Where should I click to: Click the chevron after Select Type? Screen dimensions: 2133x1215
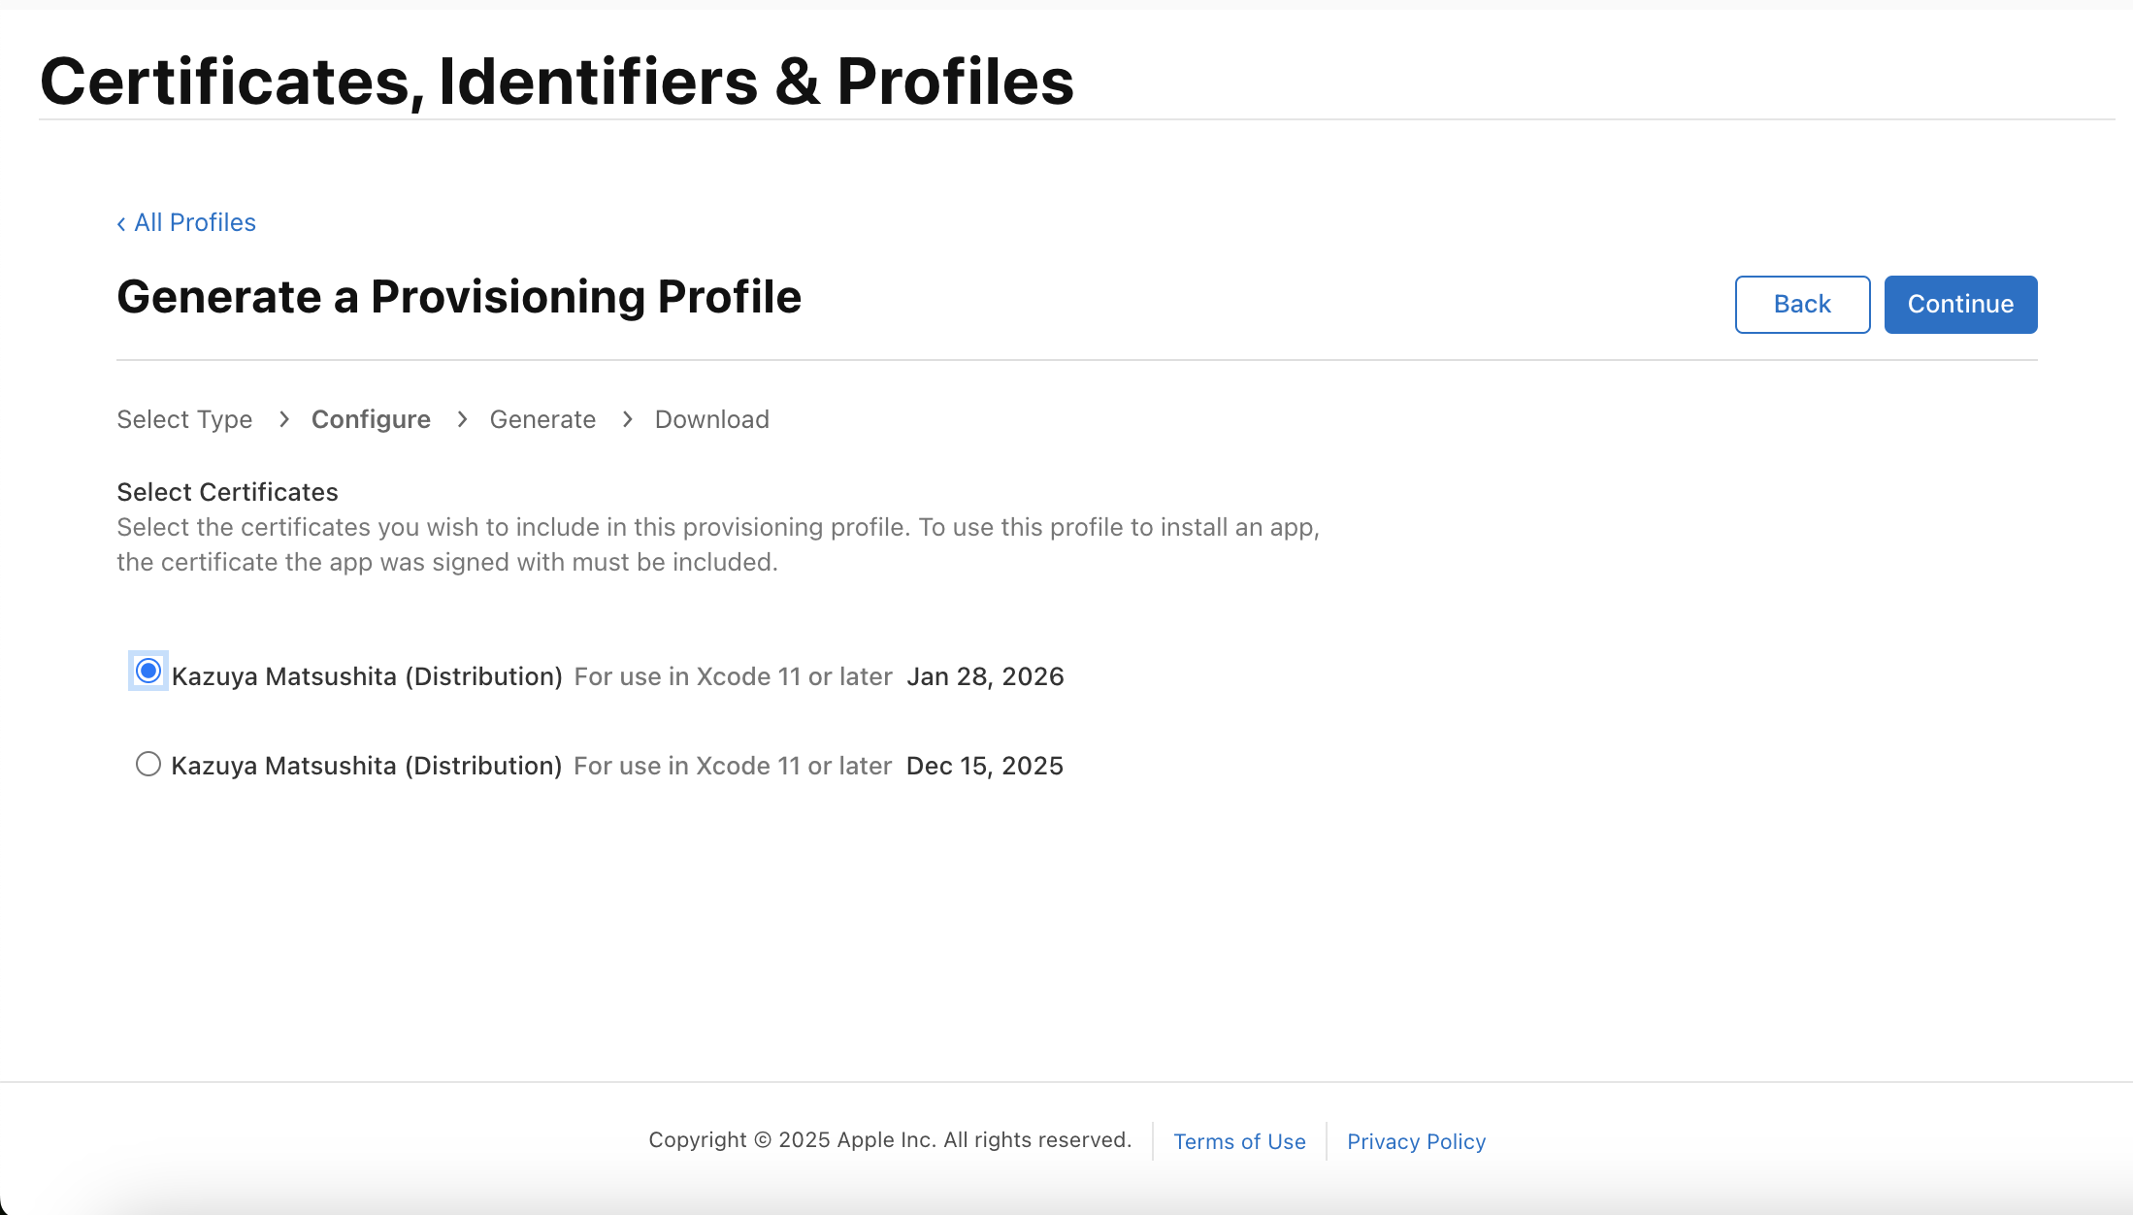point(283,419)
